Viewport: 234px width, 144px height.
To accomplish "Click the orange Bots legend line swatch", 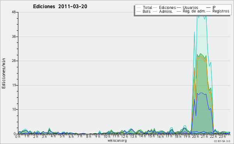I will [x=138, y=11].
